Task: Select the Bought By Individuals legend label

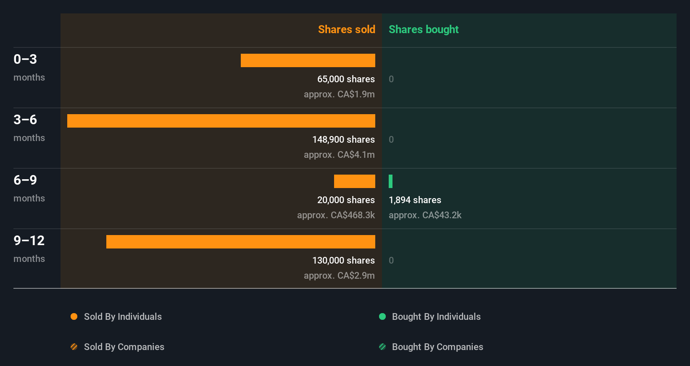Action: pyautogui.click(x=436, y=316)
